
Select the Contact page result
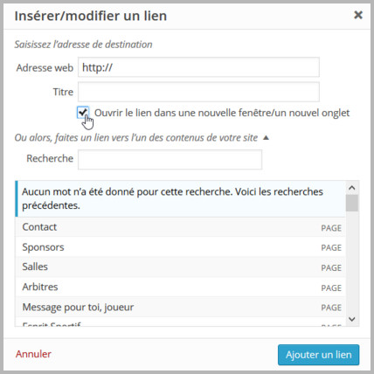tap(180, 227)
